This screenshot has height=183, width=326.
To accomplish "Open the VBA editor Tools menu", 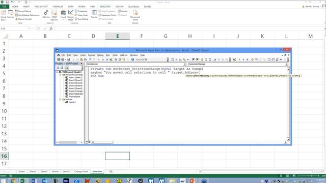I will (x=115, y=55).
